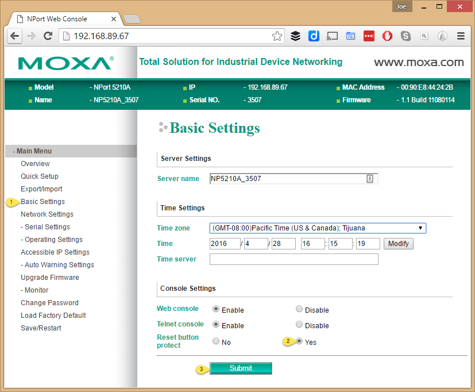Open Network Settings in the sidebar
Image resolution: width=475 pixels, height=392 pixels.
pyautogui.click(x=47, y=214)
